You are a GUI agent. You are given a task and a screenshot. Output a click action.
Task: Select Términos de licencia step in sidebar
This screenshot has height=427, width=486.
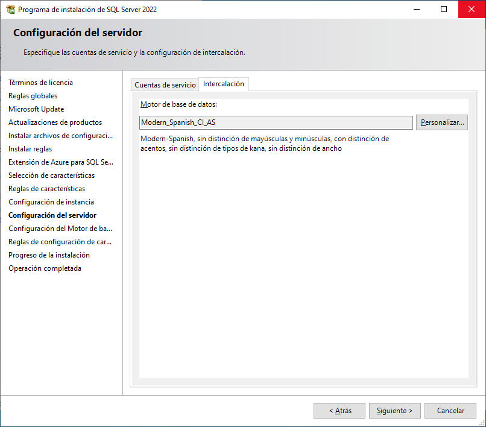point(40,83)
